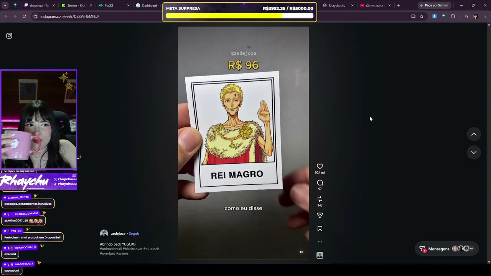
Task: Go to the next reel with down chevron
Action: coord(474,152)
